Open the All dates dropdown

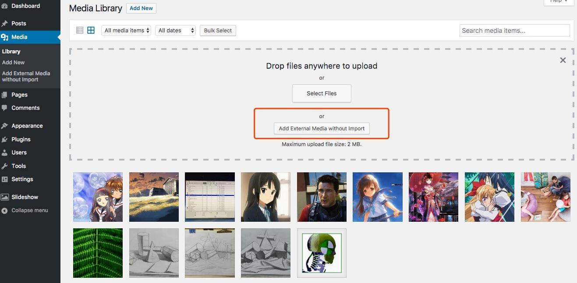[x=176, y=31]
